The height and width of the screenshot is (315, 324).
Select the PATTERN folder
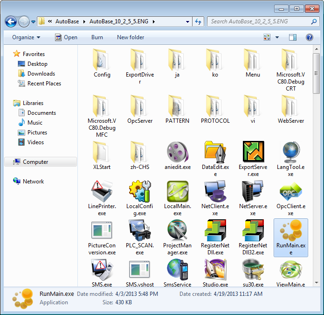tap(178, 109)
